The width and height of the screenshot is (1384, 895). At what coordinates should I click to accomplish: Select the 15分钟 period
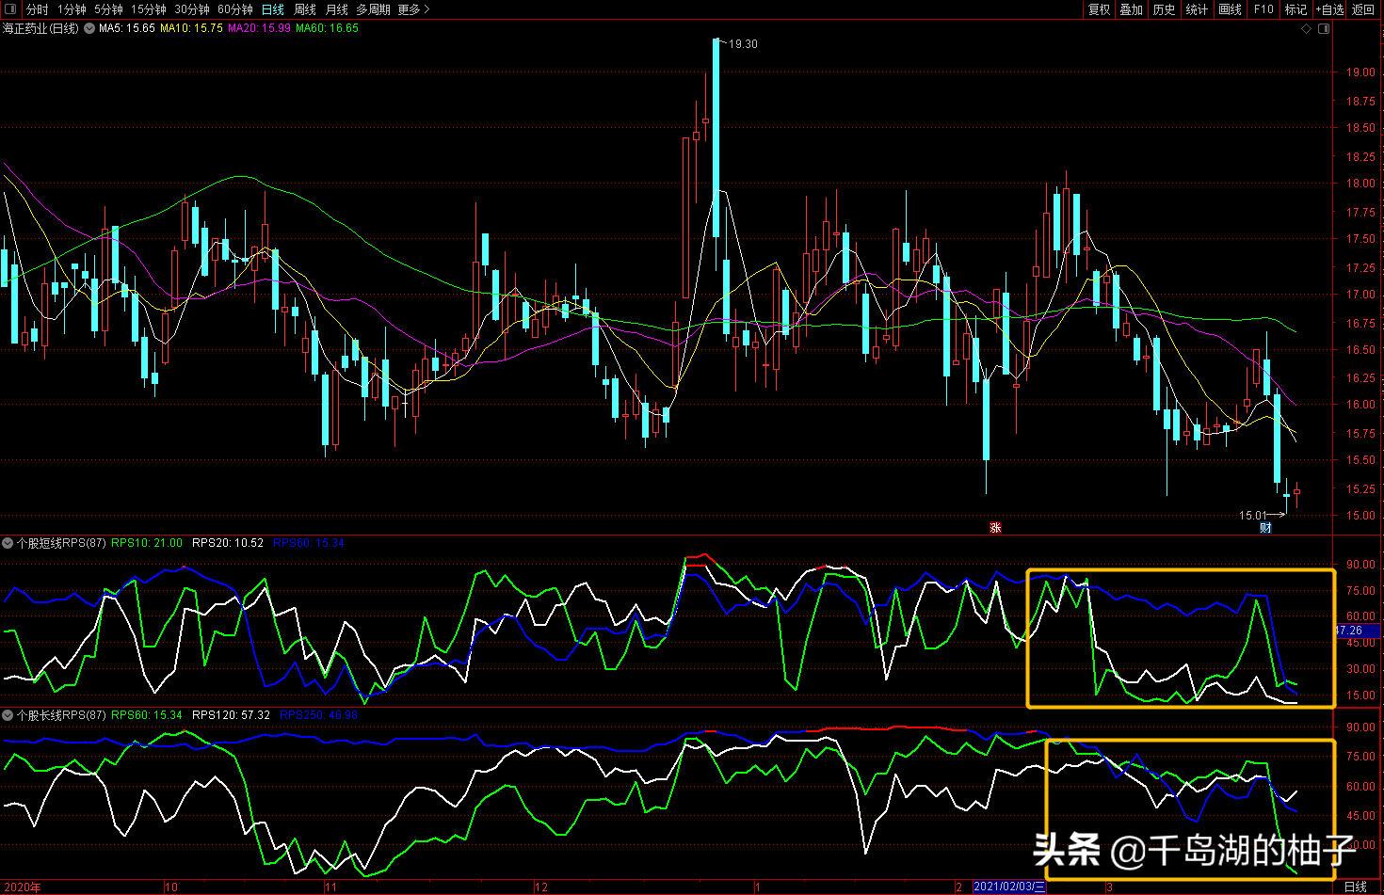pos(148,9)
